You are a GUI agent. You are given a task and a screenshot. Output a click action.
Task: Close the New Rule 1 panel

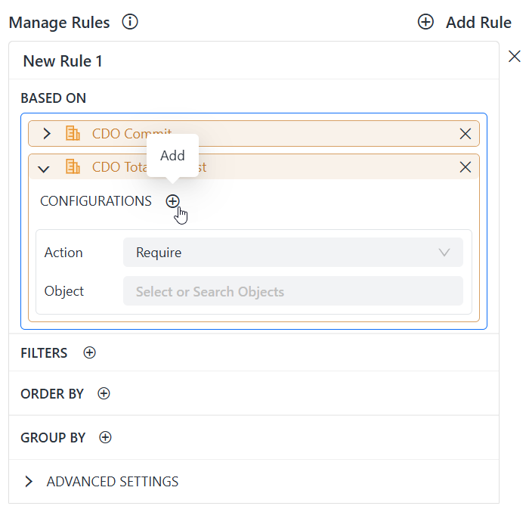click(515, 57)
